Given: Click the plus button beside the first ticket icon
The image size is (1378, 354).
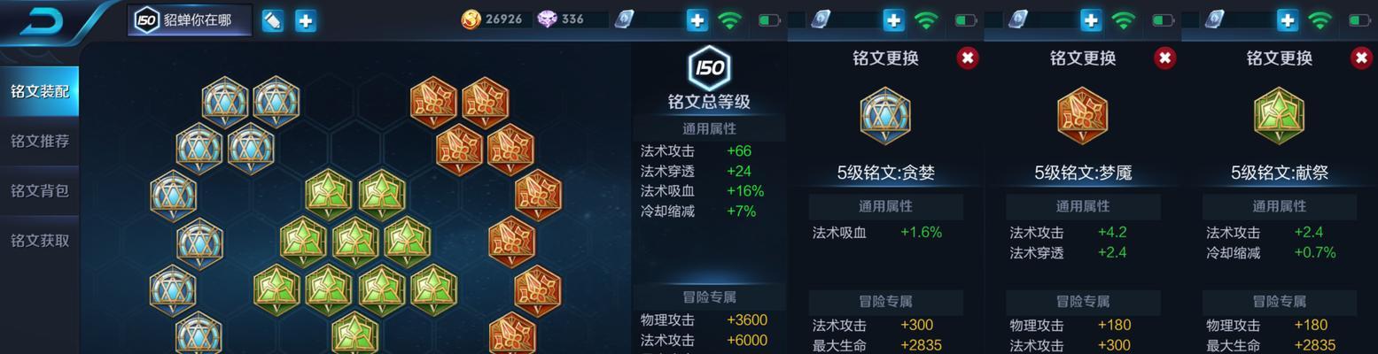Looking at the screenshot, I should pyautogui.click(x=697, y=20).
